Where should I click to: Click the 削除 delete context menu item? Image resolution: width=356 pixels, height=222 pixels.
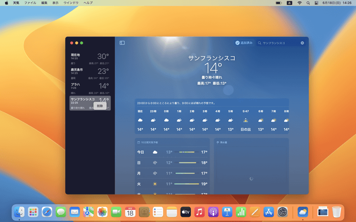click(x=100, y=106)
